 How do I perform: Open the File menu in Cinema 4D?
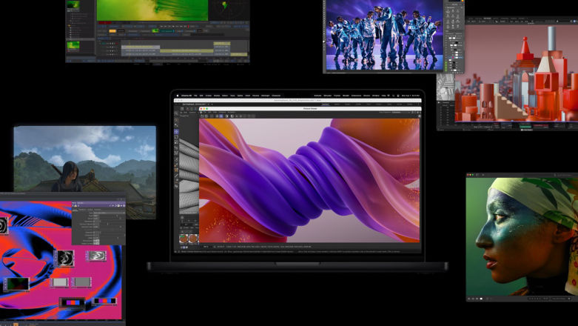(195, 96)
